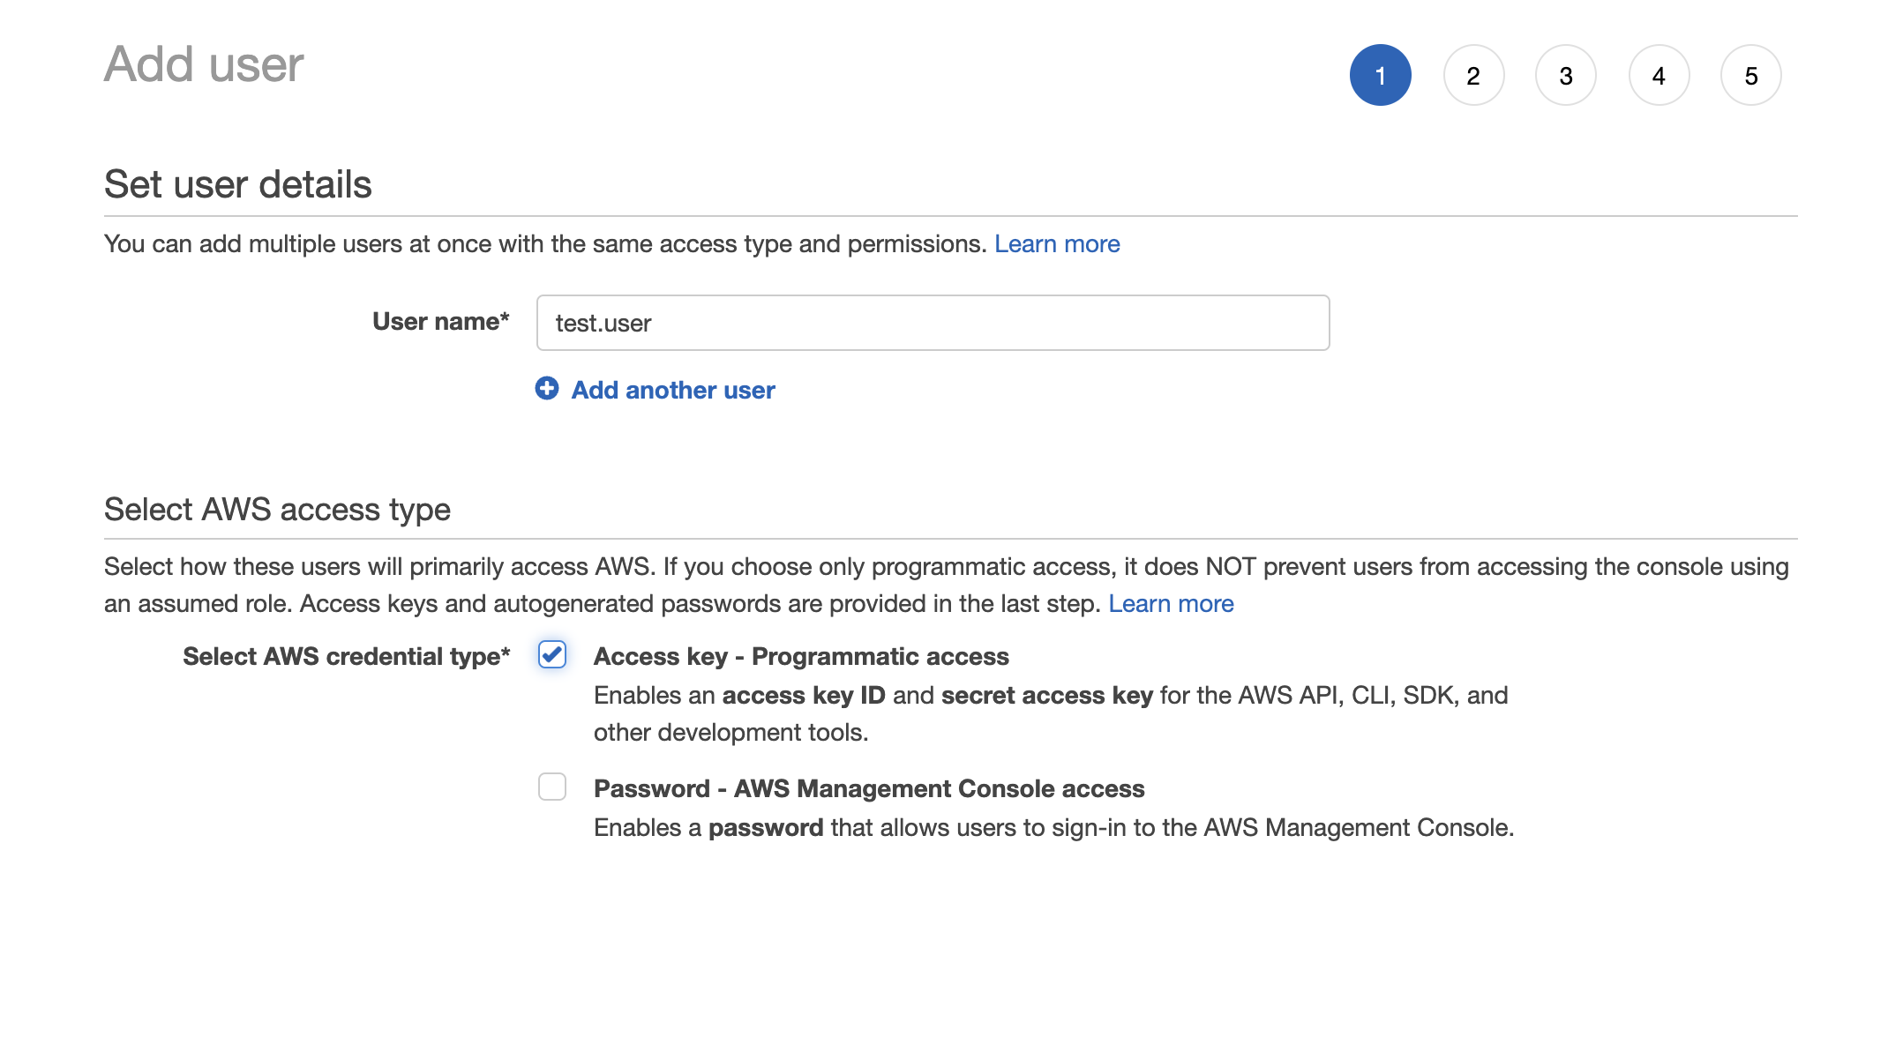
Task: Click Select AWS access type heading
Action: (277, 510)
